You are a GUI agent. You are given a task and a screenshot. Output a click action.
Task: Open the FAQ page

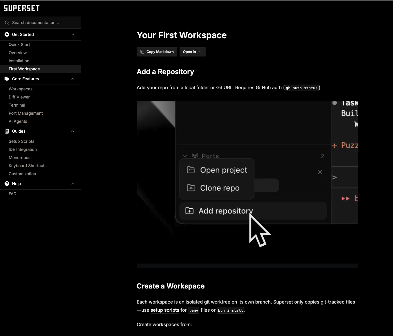point(12,194)
